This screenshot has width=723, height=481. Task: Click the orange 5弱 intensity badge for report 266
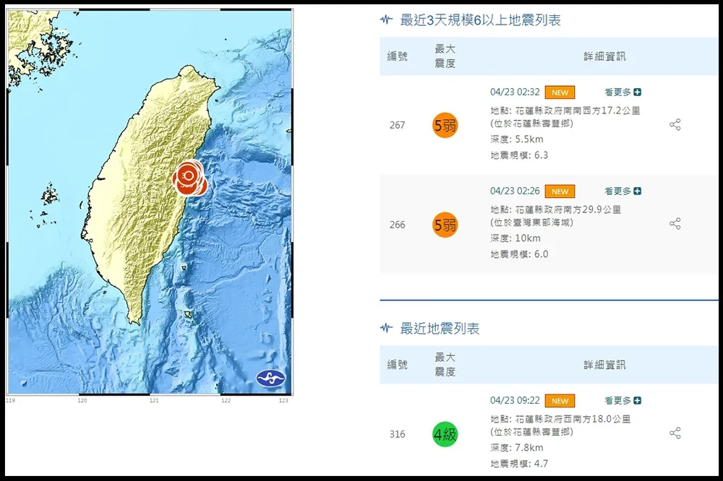click(x=445, y=225)
